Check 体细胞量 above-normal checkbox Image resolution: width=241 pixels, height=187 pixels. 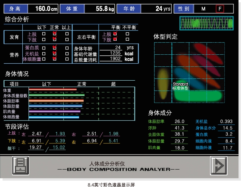click(x=67, y=59)
